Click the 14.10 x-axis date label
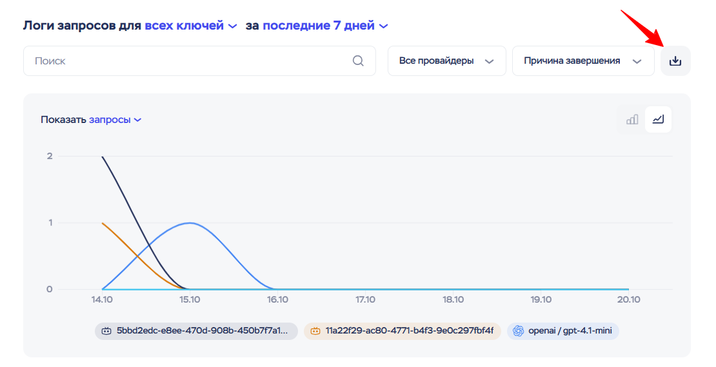716x367 pixels. [102, 299]
